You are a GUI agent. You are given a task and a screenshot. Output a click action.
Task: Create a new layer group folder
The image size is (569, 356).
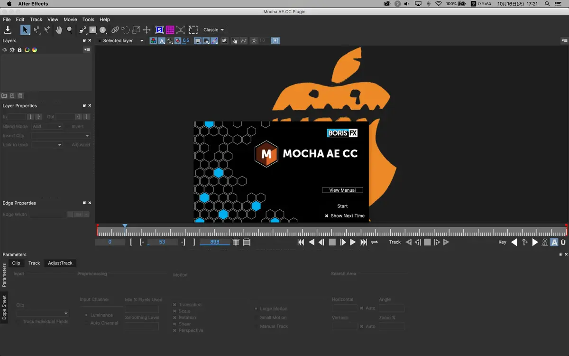4,96
